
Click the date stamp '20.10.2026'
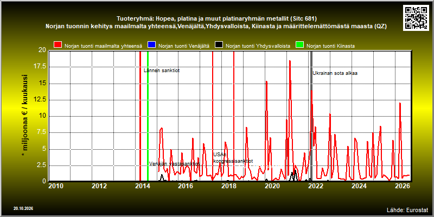[x=23, y=208]
